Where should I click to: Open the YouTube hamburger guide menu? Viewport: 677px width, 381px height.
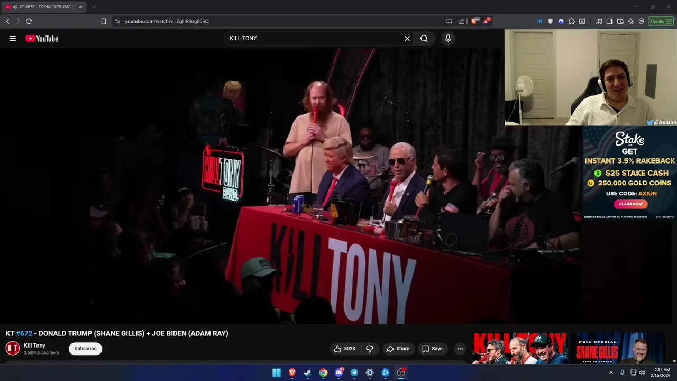tap(13, 38)
